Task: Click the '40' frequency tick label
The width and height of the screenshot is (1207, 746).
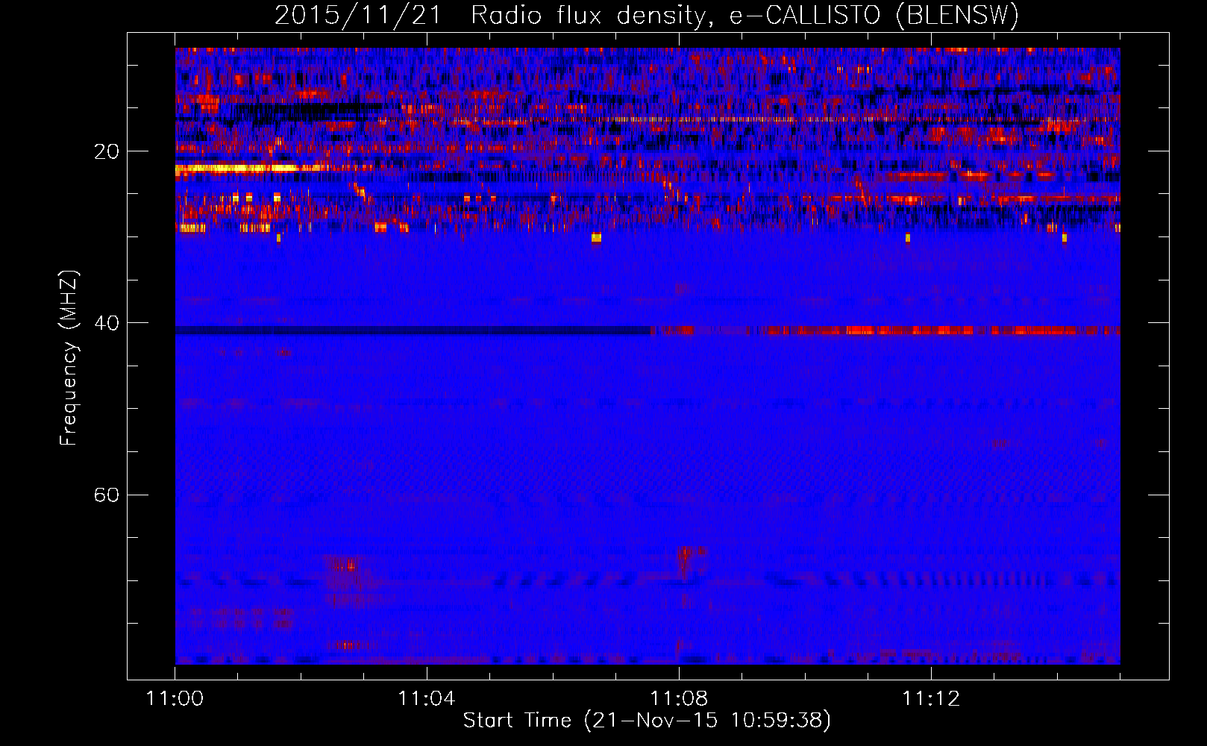Action: (x=107, y=323)
